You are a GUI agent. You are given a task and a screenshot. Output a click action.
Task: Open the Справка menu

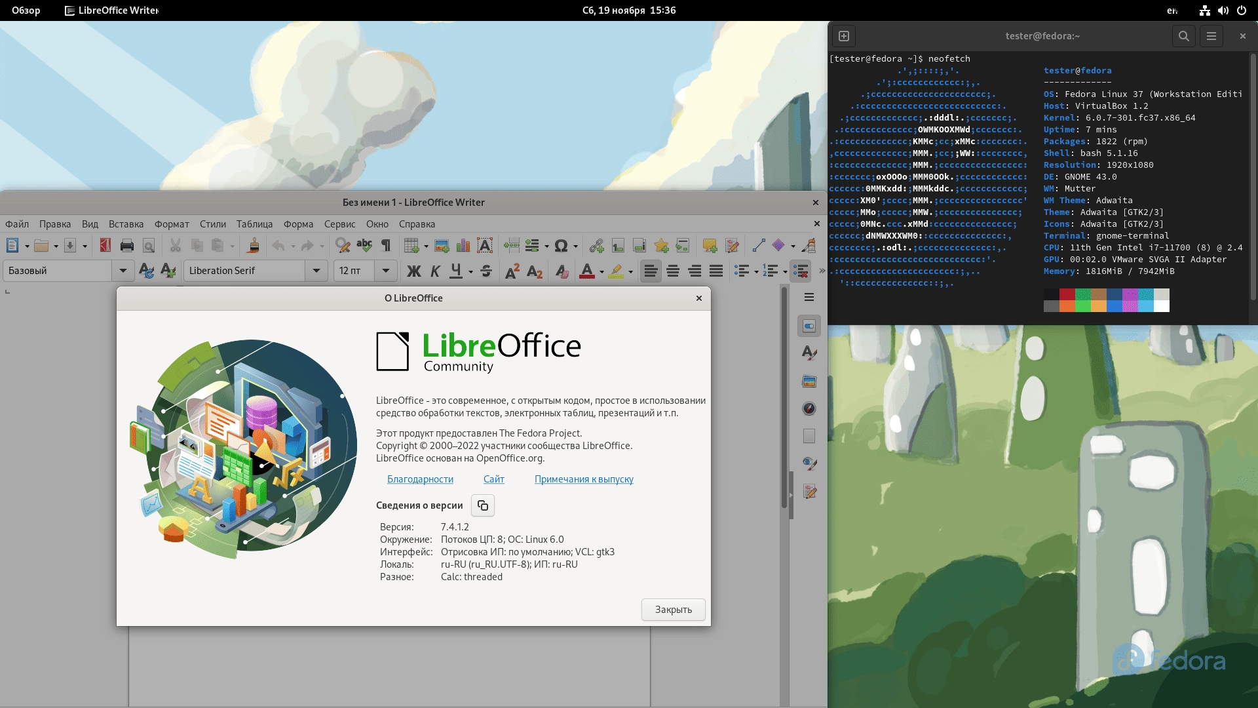(417, 224)
